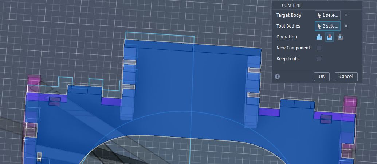Click the Target Body label
The width and height of the screenshot is (377, 164).
click(x=289, y=15)
